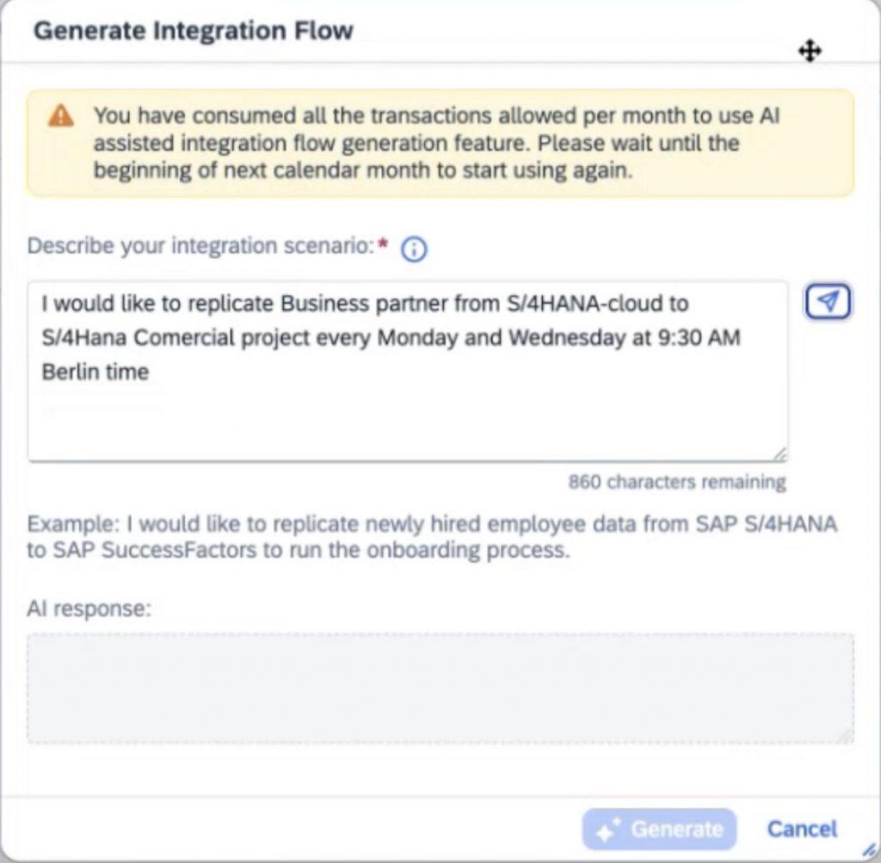
Task: Click the scenario text area resize handle
Action: [x=779, y=454]
